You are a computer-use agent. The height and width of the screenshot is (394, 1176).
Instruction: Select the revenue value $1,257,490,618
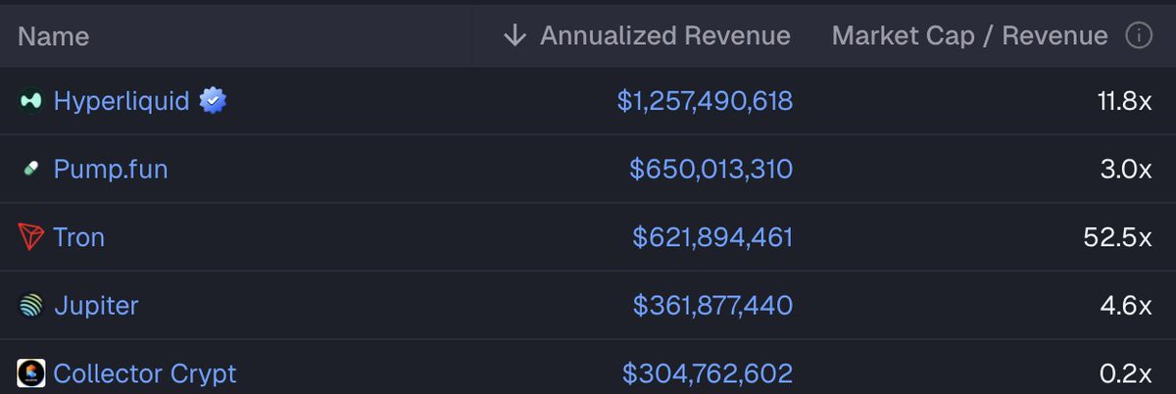click(x=705, y=101)
